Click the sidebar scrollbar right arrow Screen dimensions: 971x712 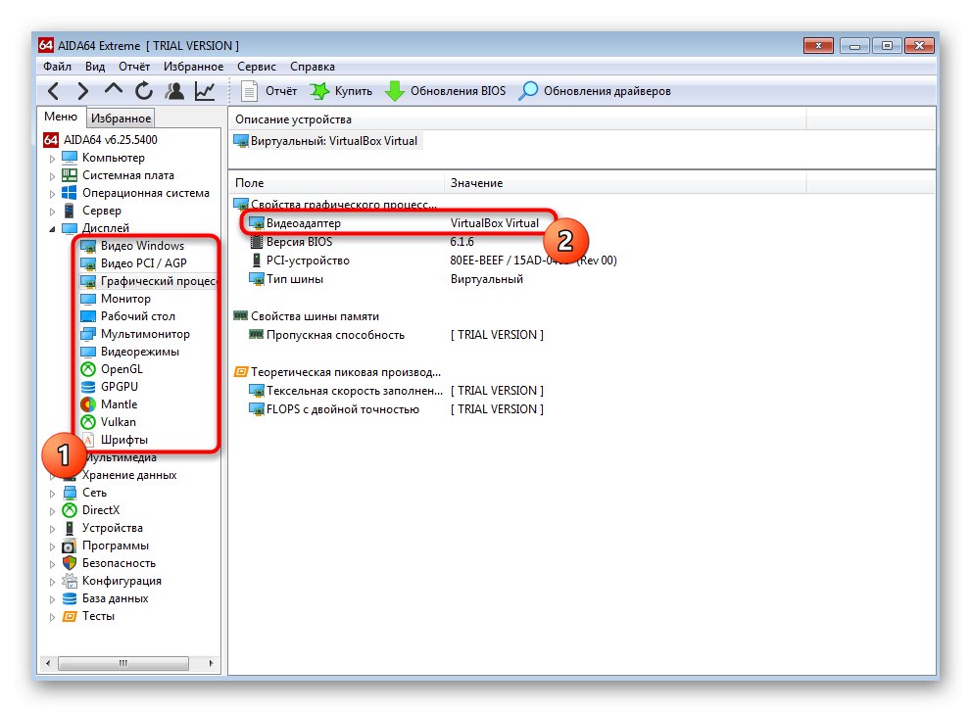pos(212,663)
